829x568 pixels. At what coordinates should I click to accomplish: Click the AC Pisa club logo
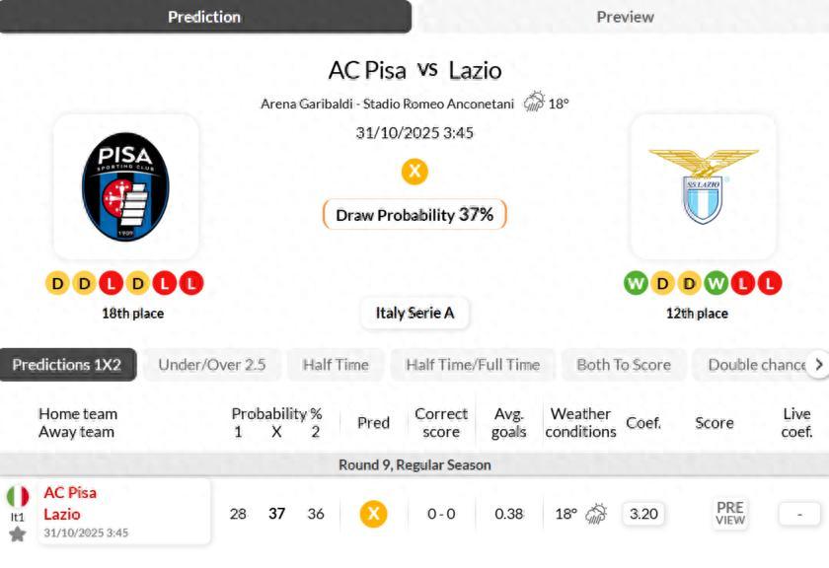[x=125, y=186]
